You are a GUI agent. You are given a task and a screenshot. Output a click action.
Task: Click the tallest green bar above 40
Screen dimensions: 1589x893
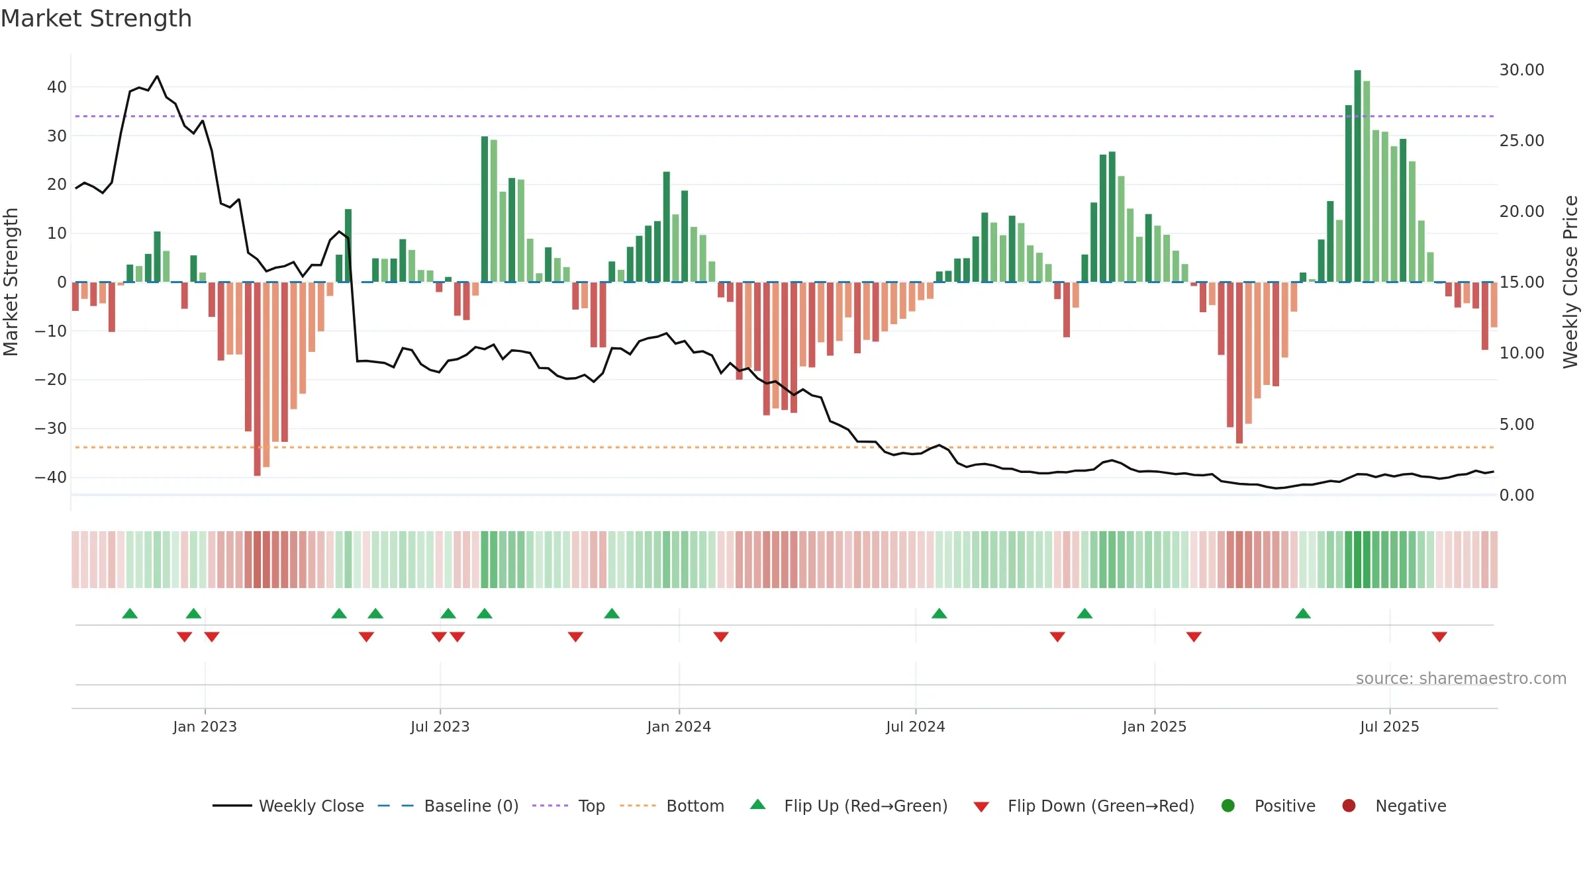click(1357, 176)
